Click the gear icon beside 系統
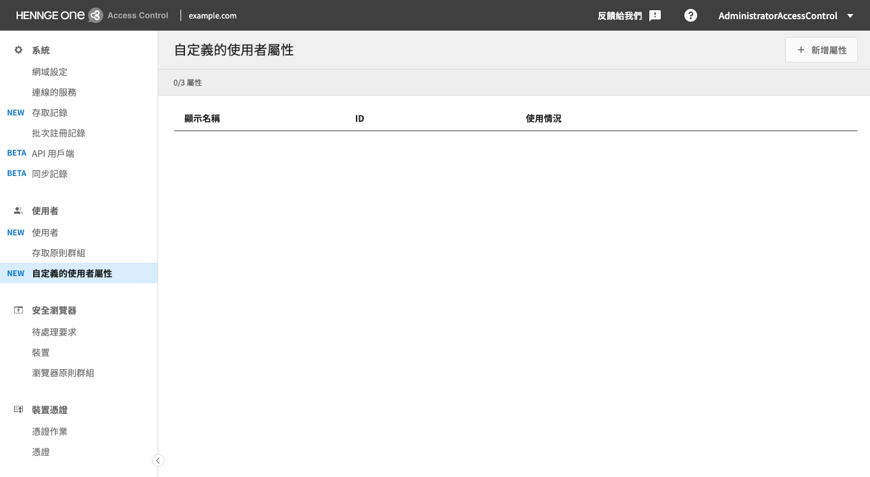The image size is (870, 477). pyautogui.click(x=18, y=50)
